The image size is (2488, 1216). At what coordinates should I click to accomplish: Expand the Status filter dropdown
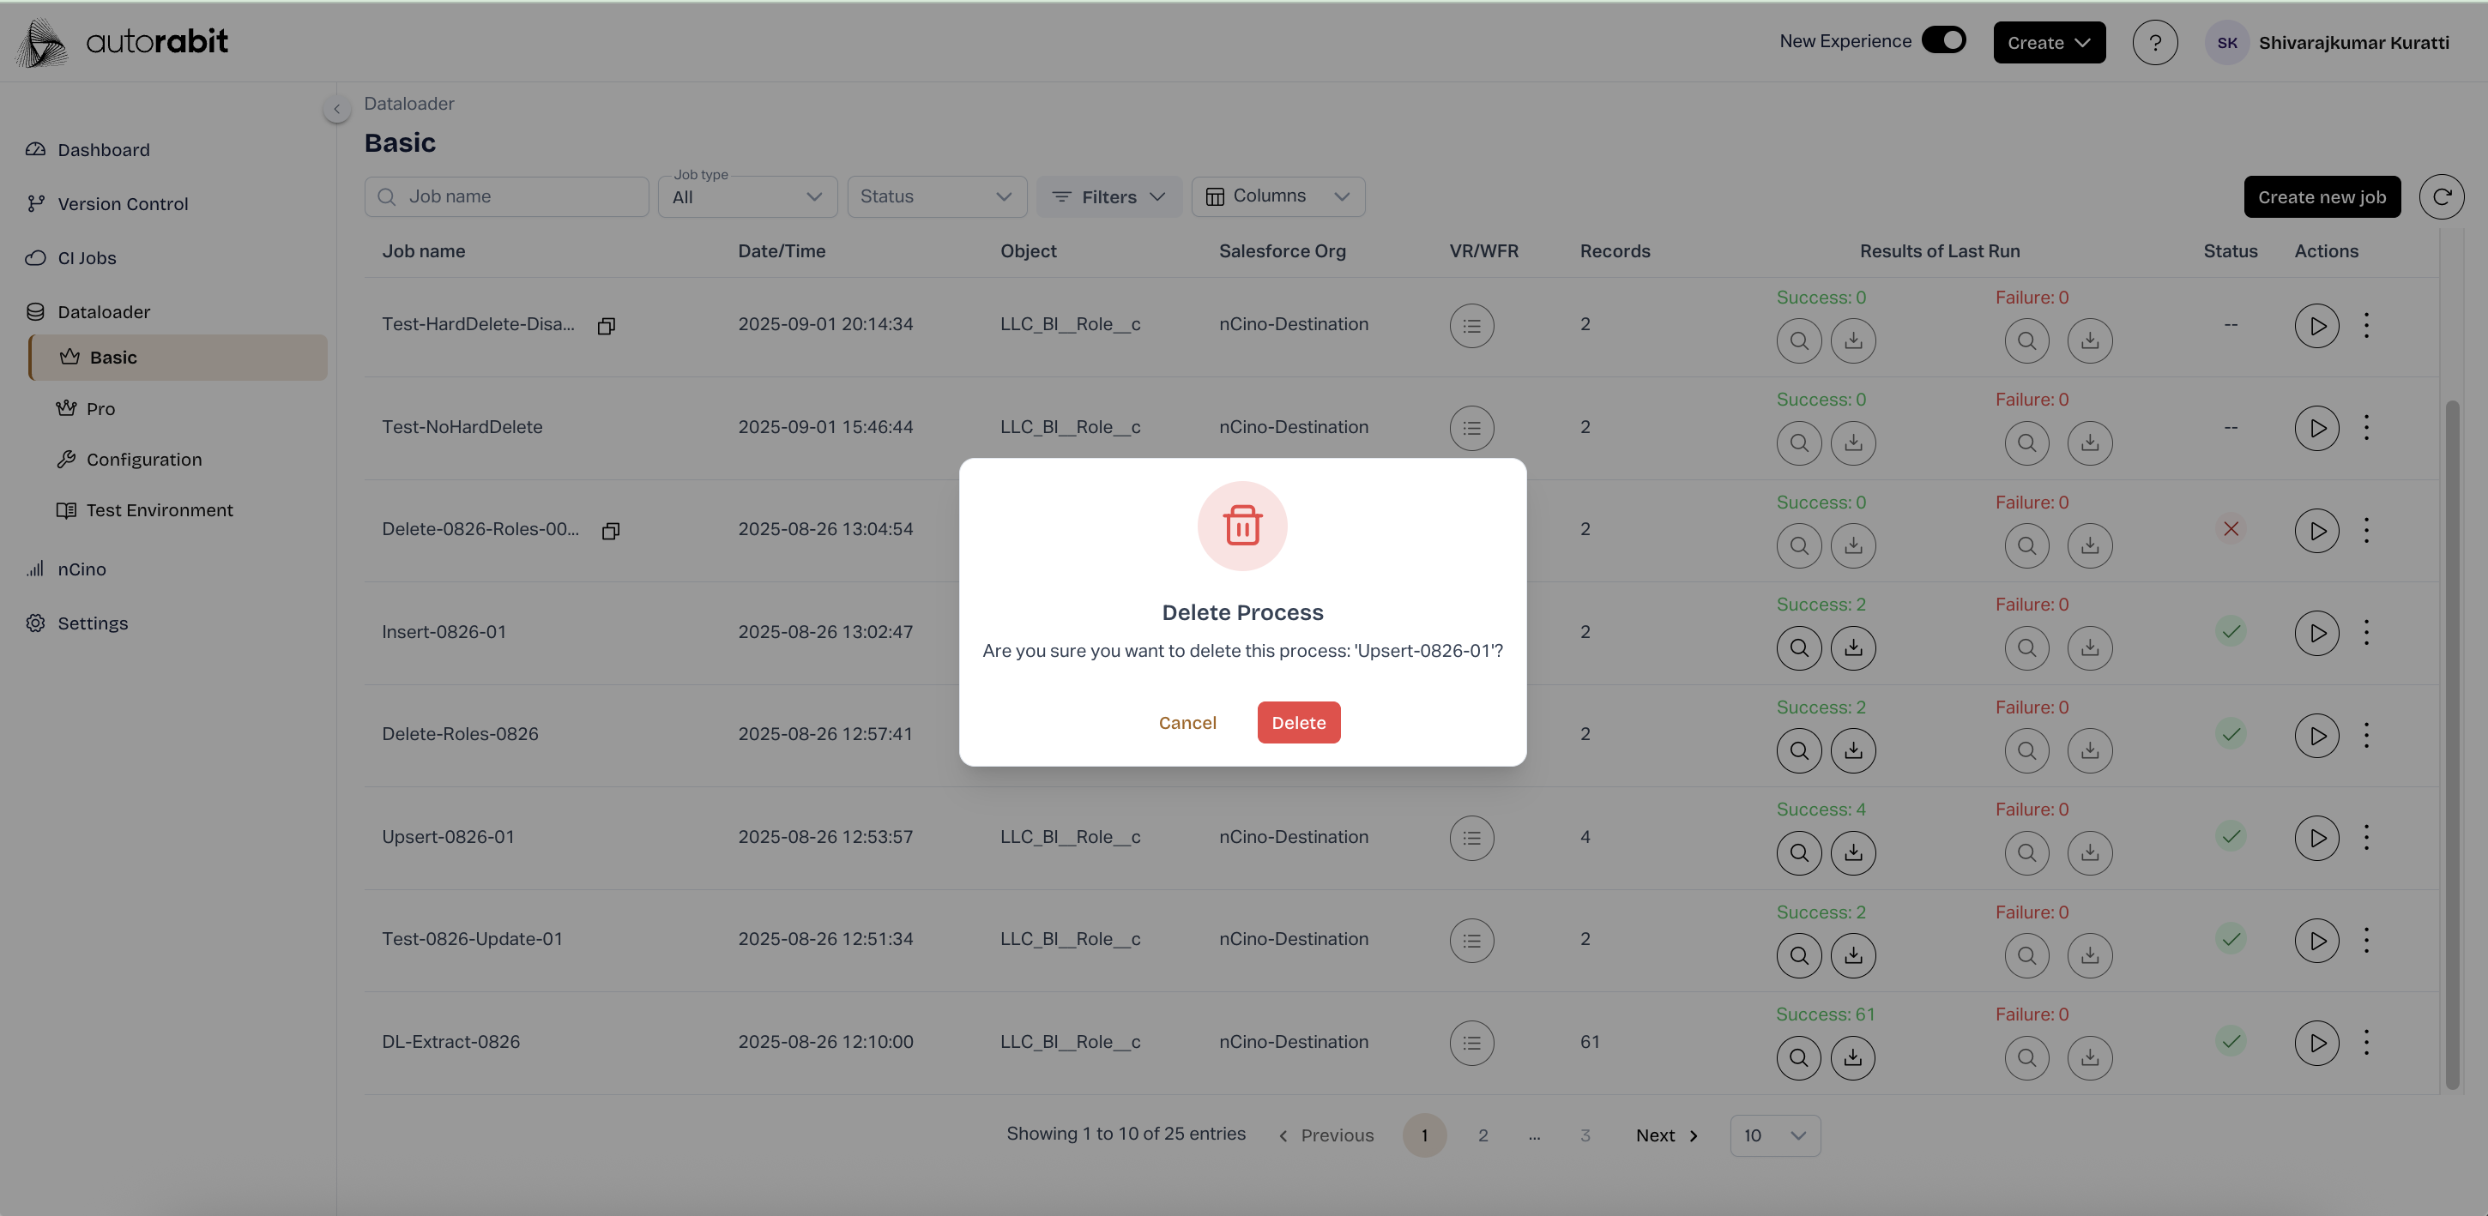pyautogui.click(x=935, y=197)
